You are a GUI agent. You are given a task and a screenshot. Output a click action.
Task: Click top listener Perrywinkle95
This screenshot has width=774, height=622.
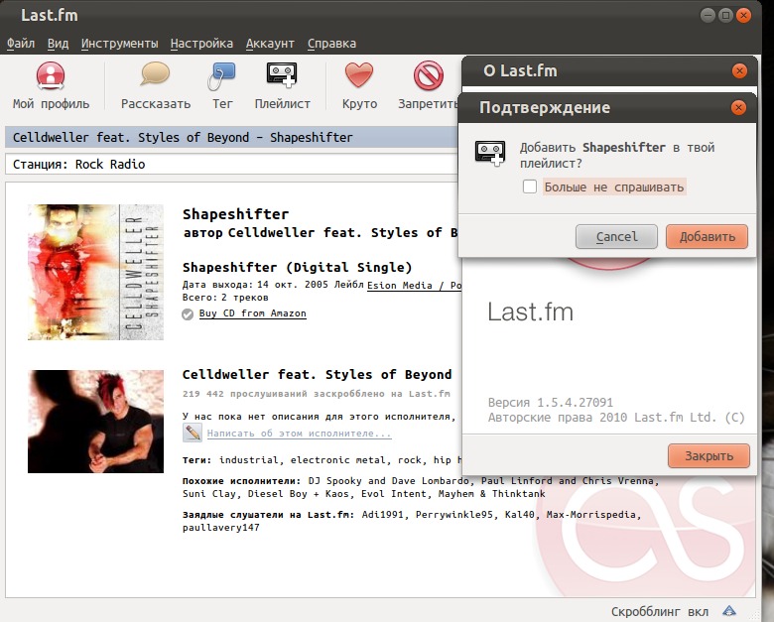tap(454, 515)
